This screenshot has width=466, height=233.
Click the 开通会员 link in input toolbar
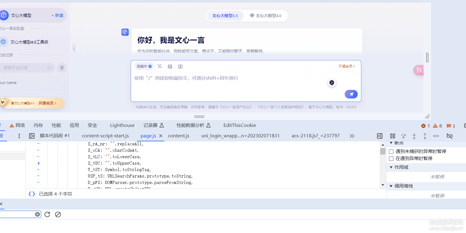pos(345,66)
